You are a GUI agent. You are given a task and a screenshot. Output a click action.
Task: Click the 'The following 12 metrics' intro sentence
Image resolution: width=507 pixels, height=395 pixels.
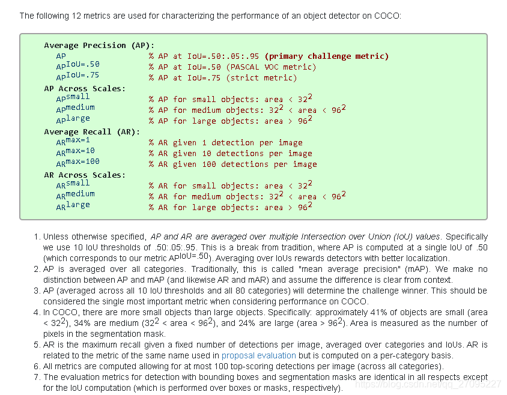tap(210, 16)
